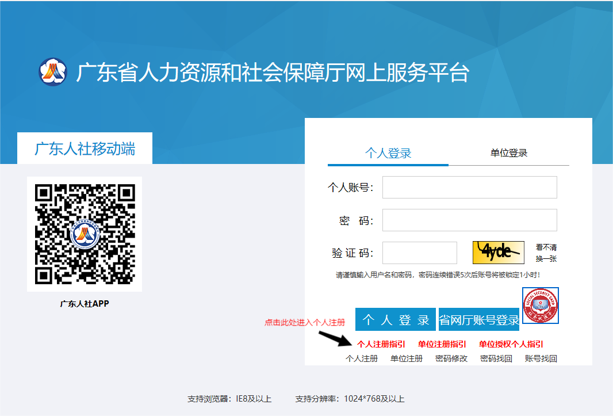Image resolution: width=613 pixels, height=416 pixels.
Task: Click the platform logo icon in header
Action: [53, 72]
